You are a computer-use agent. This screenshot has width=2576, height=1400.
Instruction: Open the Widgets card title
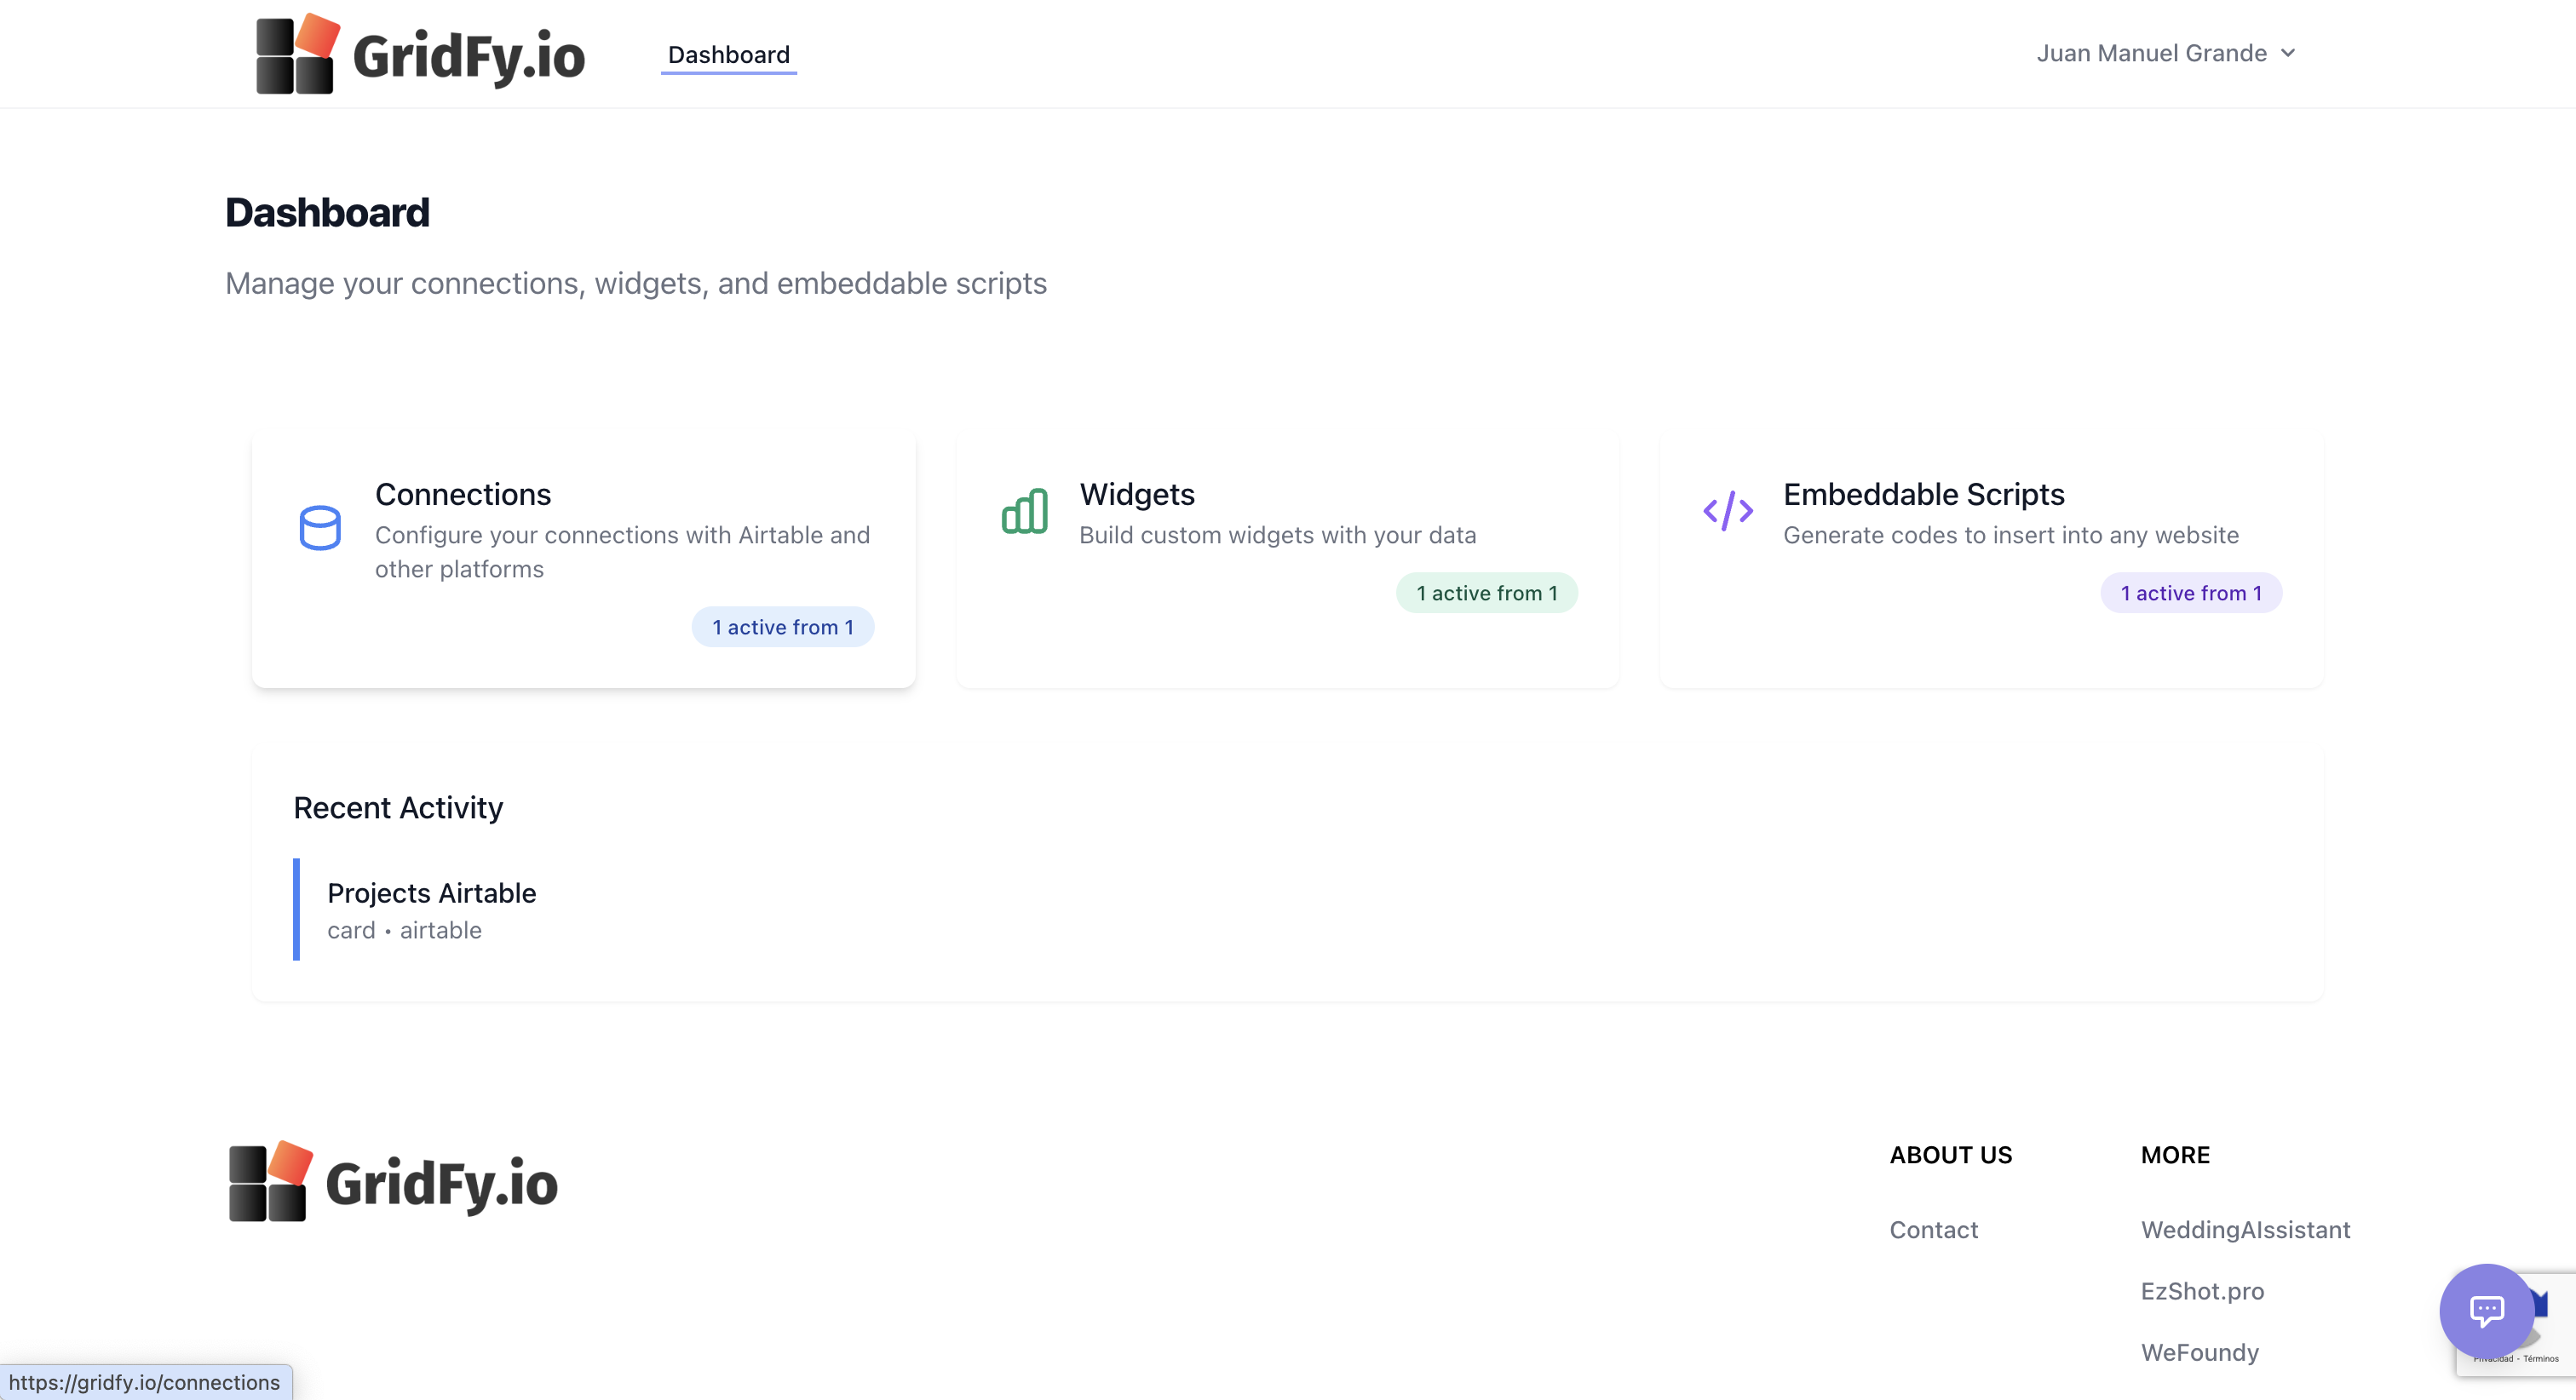[1137, 494]
